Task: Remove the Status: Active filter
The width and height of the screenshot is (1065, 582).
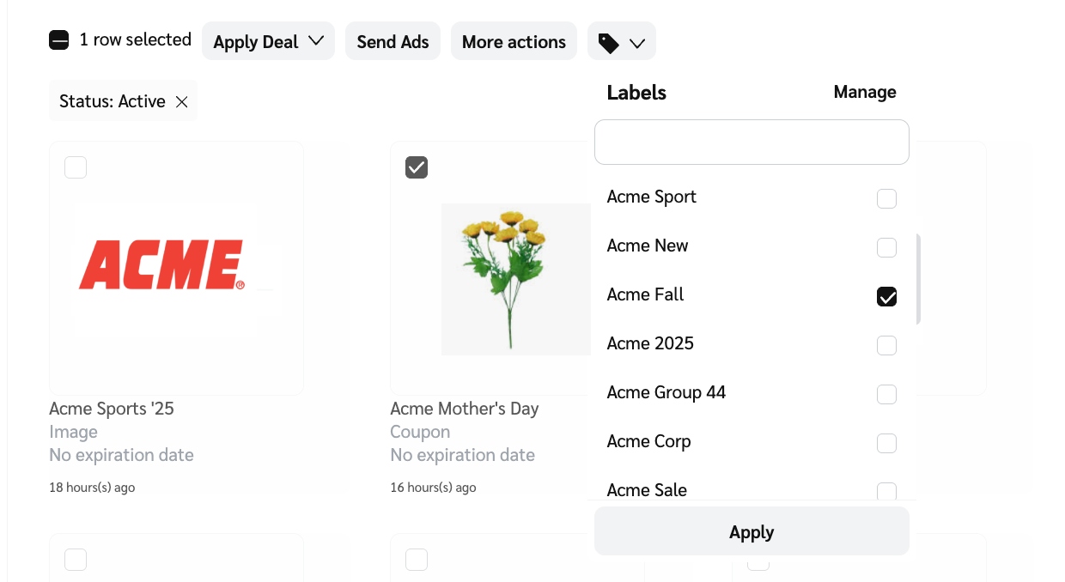Action: (182, 102)
